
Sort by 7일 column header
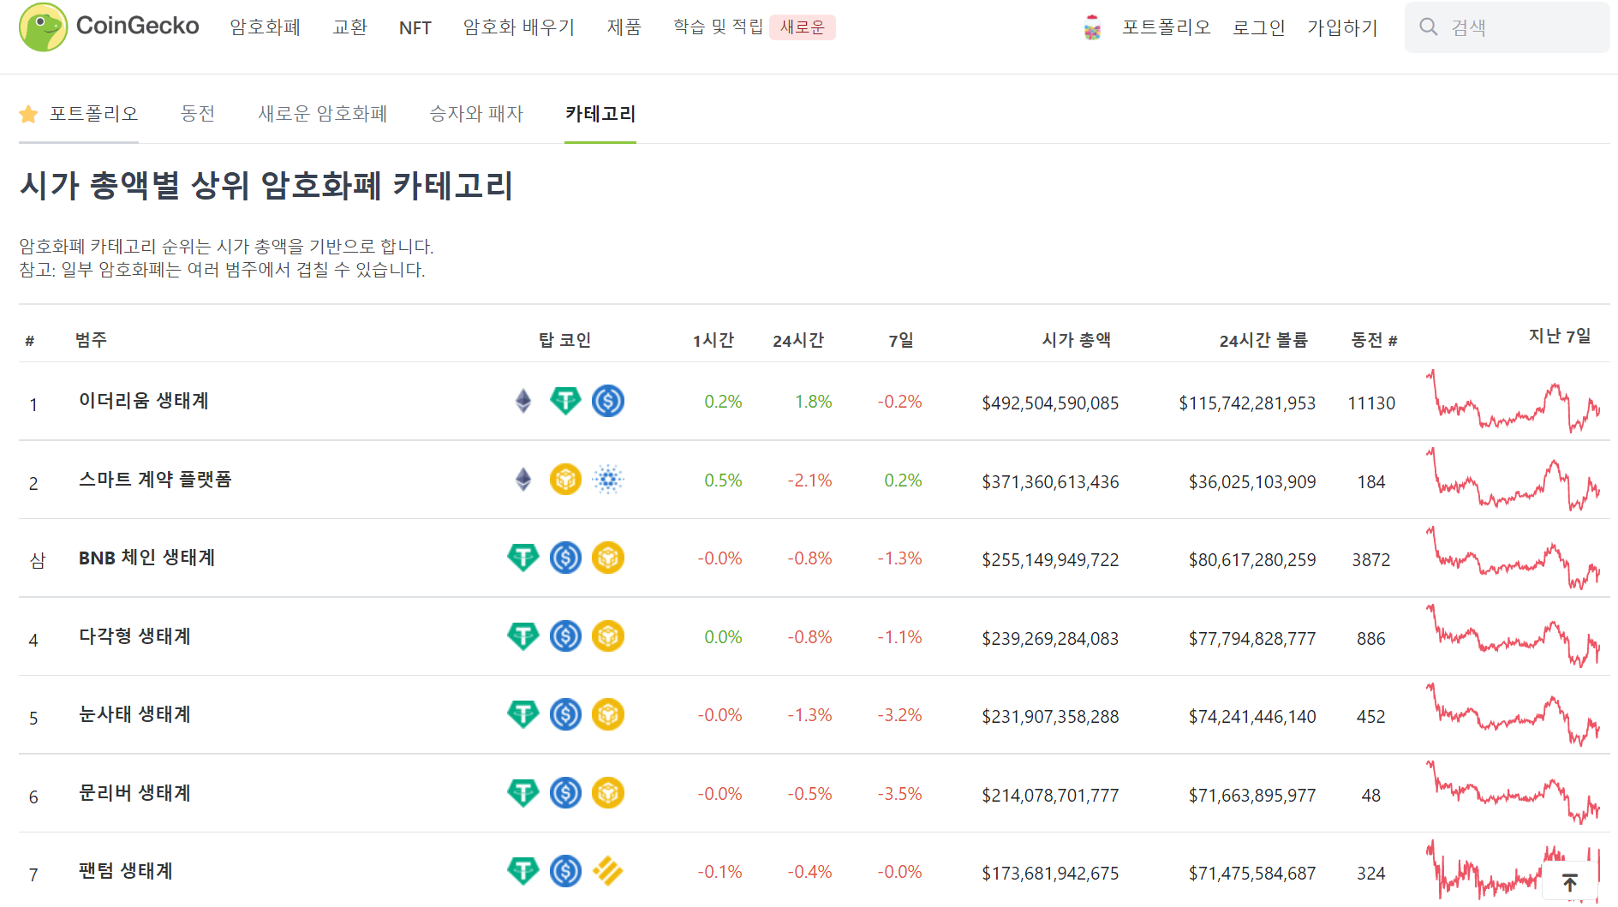click(901, 340)
